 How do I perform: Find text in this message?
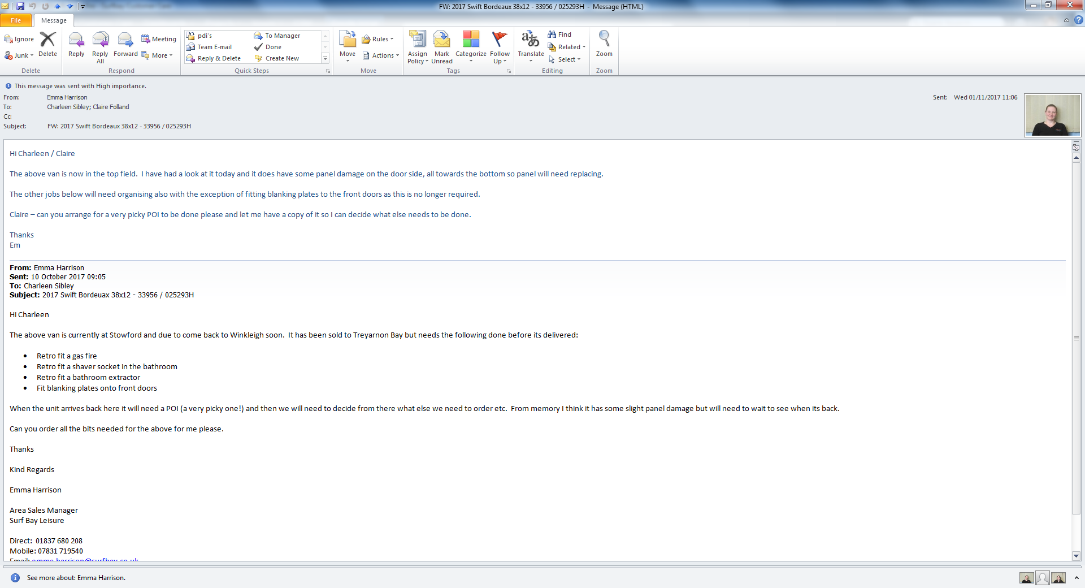559,34
